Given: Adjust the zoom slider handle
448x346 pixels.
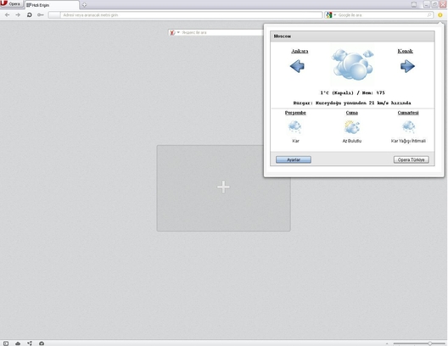Looking at the screenshot, I should [429, 343].
